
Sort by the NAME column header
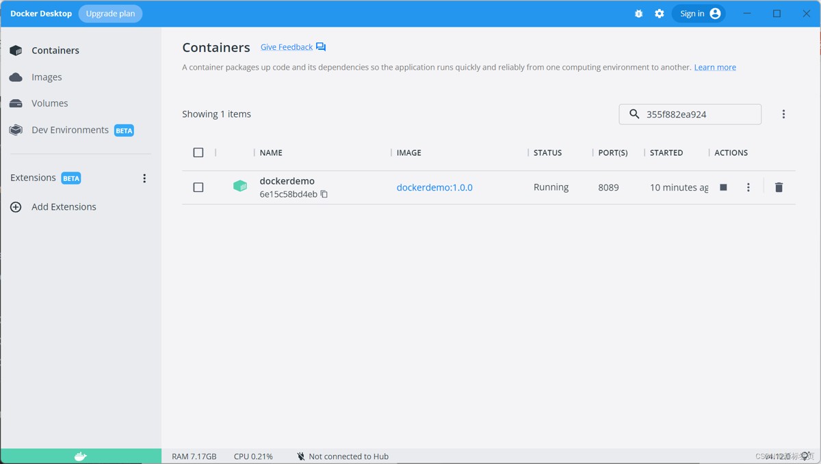coord(271,152)
